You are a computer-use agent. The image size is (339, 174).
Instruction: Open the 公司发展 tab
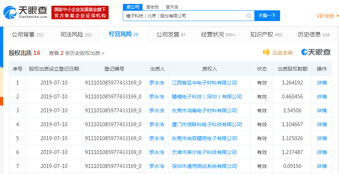coord(171,35)
